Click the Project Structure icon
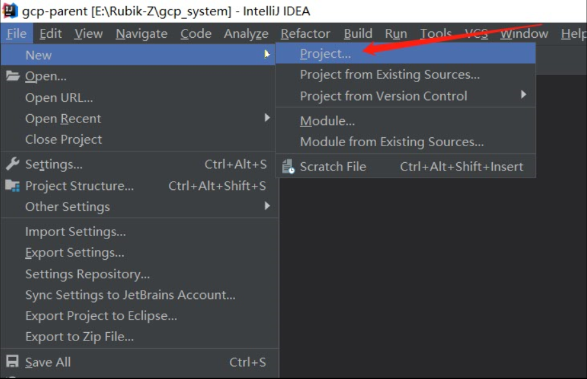This screenshot has width=587, height=379. coord(12,186)
